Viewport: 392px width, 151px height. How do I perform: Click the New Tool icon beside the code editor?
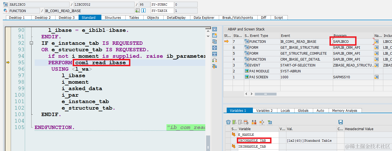coord(215,35)
